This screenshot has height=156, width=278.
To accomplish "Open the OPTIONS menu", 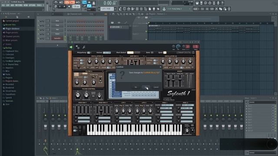I will click(32, 5).
